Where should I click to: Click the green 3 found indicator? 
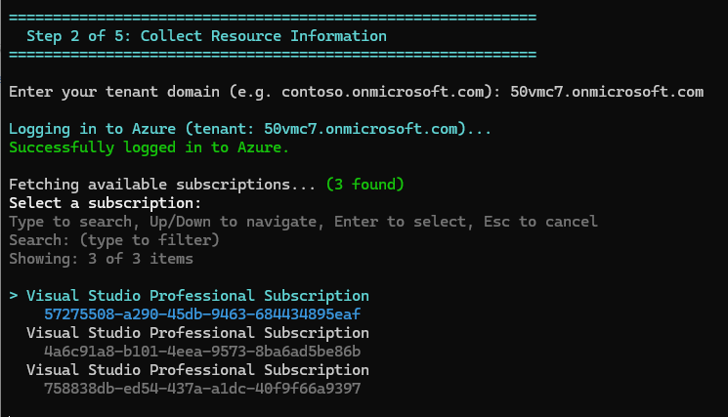pyautogui.click(x=364, y=185)
